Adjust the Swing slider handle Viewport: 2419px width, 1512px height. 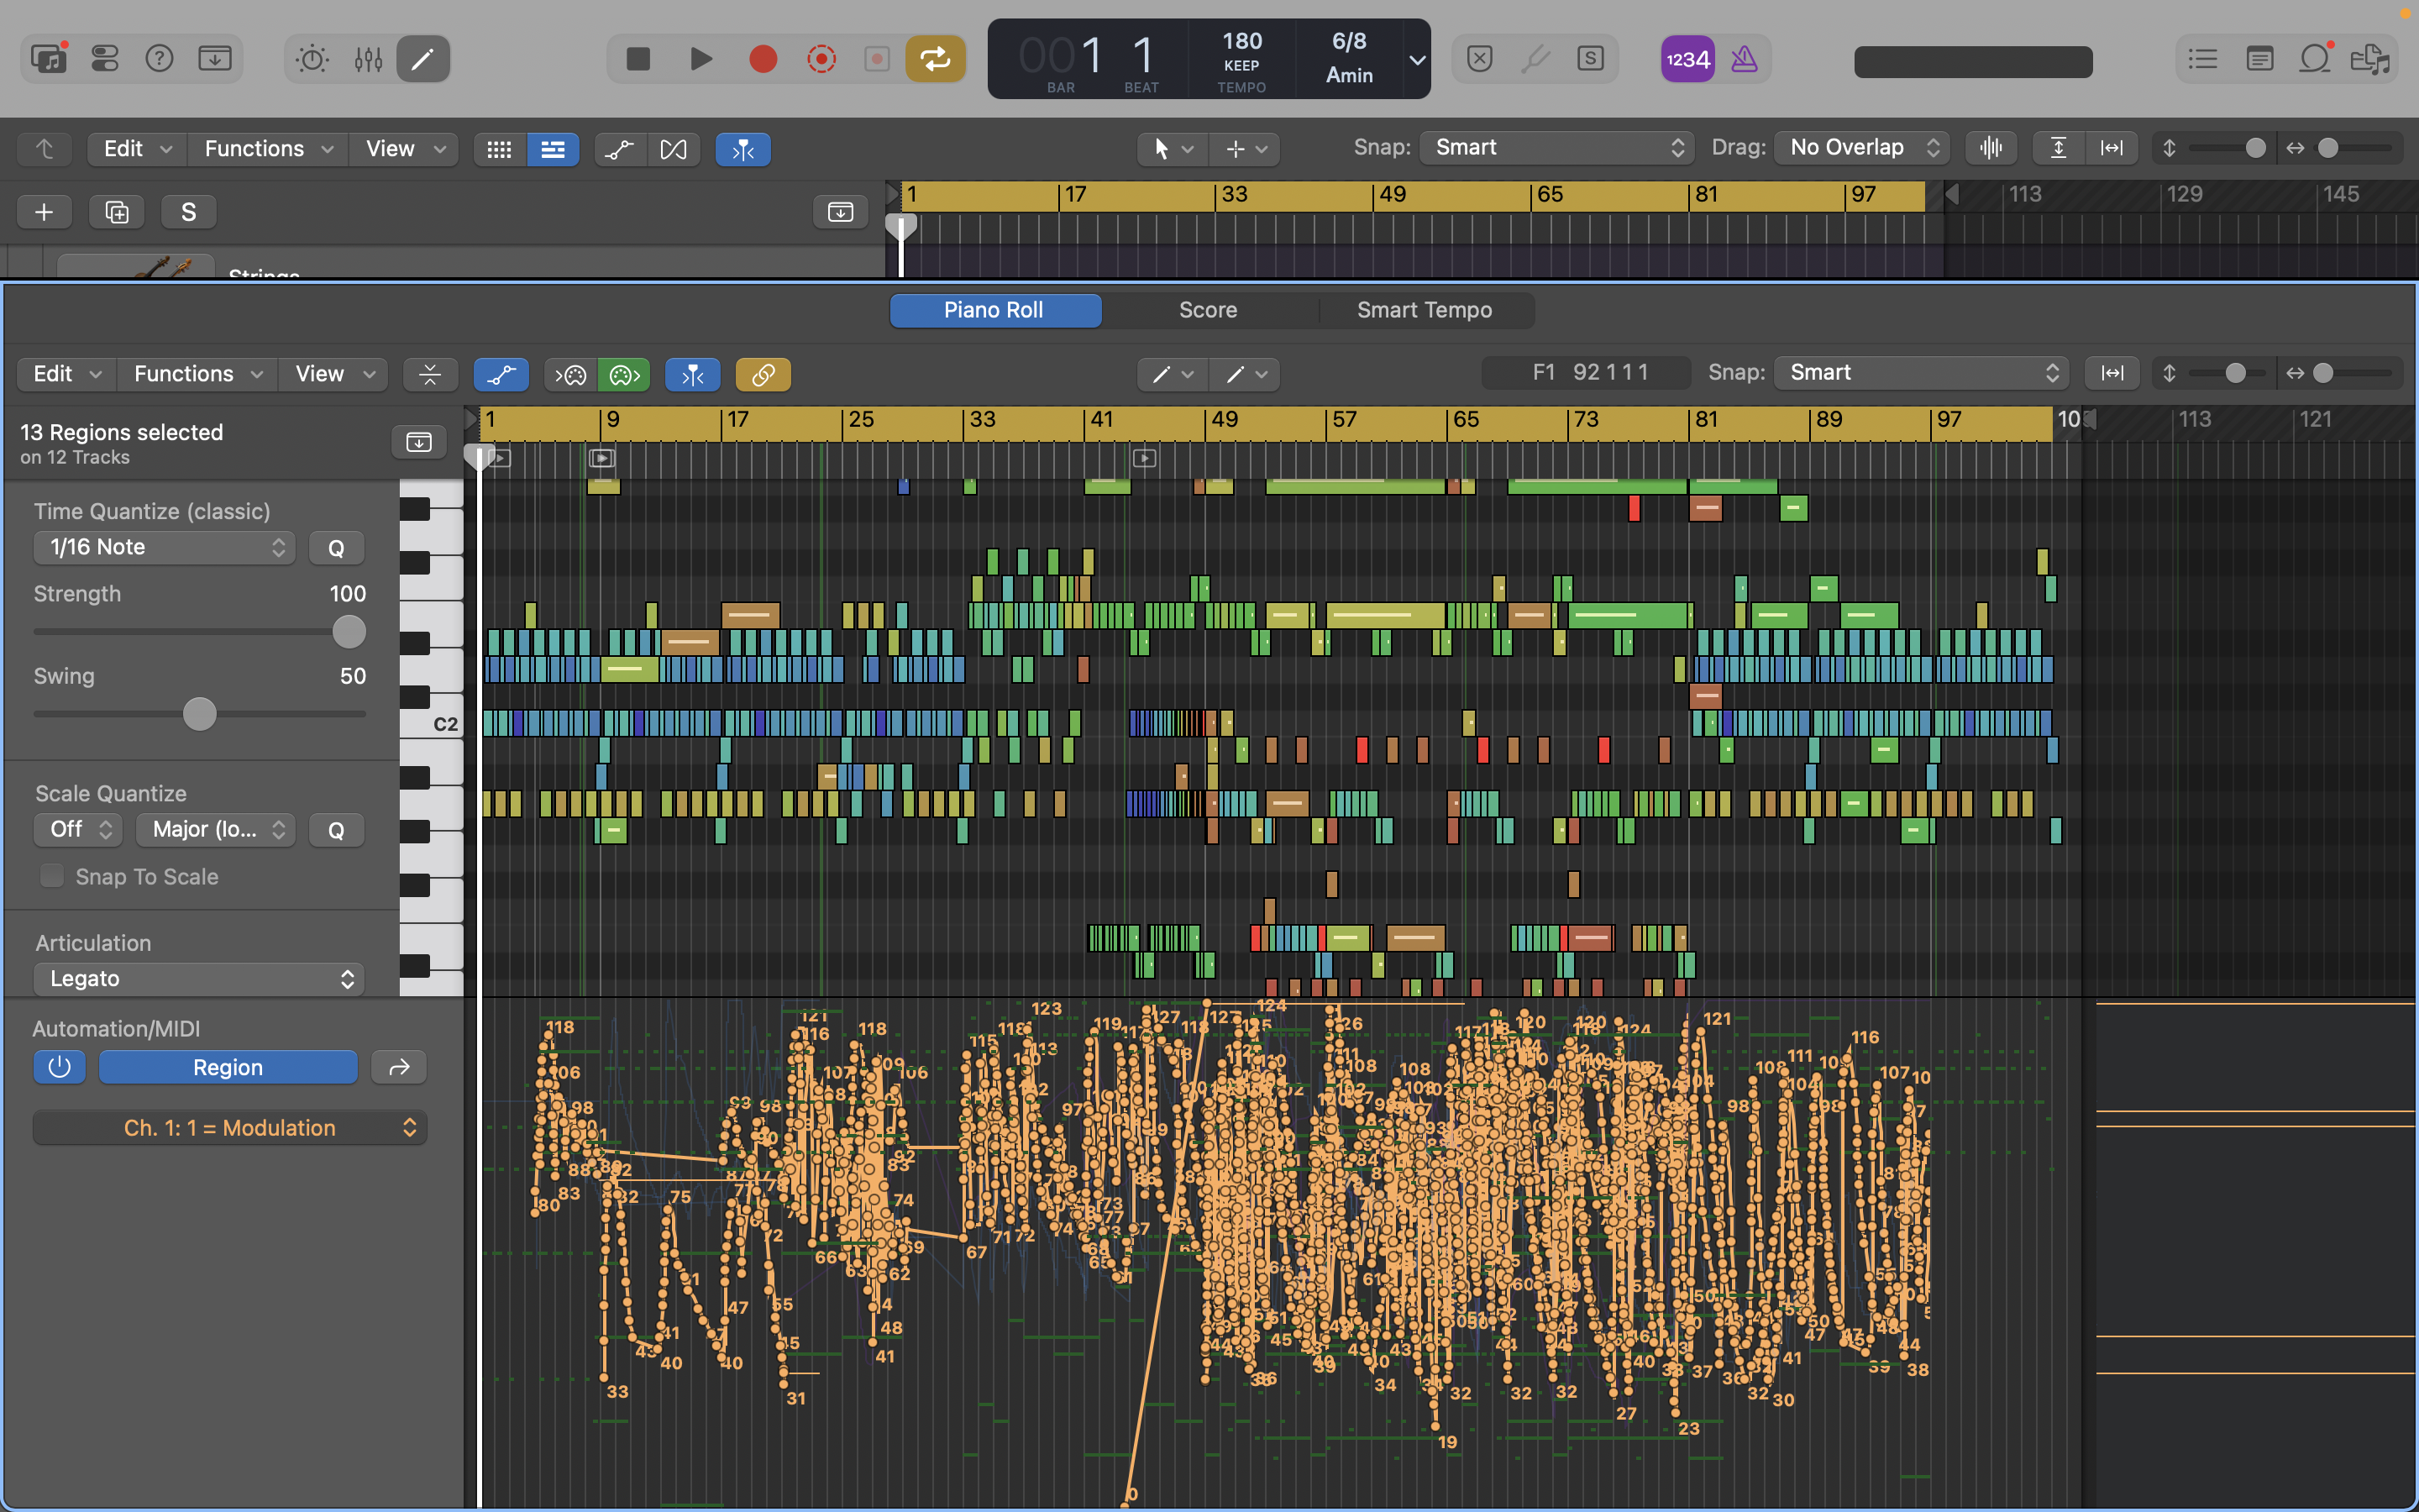(200, 714)
